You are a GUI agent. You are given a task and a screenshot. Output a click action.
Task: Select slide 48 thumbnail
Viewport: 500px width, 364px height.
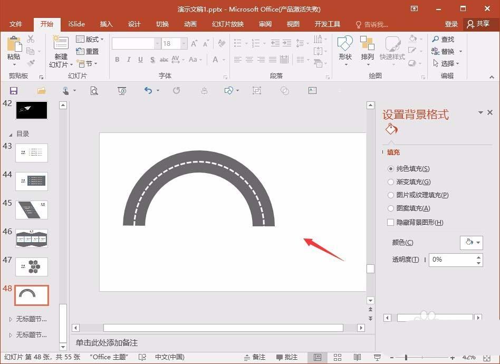[x=31, y=295]
